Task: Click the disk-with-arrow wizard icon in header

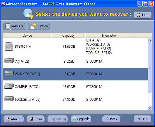Action: pyautogui.click(x=28, y=14)
